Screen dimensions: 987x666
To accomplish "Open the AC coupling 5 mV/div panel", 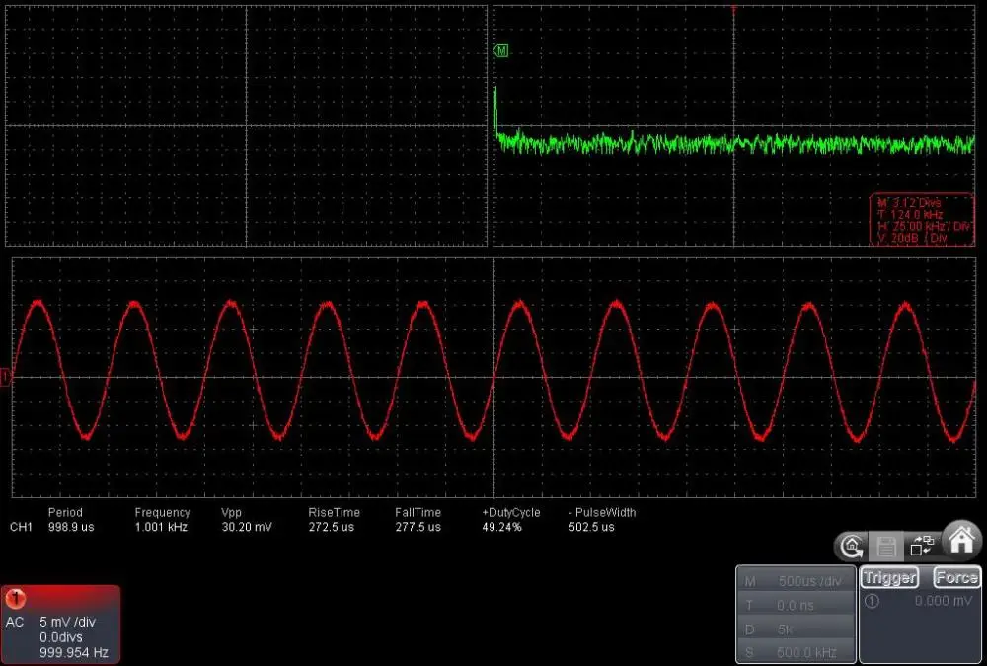I will tap(60, 624).
